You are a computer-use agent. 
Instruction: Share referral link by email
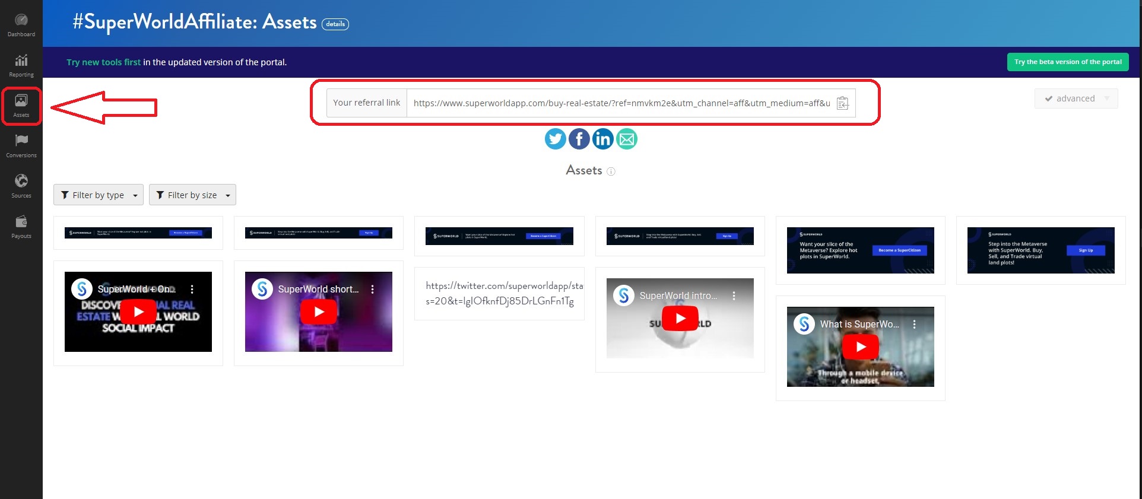627,139
